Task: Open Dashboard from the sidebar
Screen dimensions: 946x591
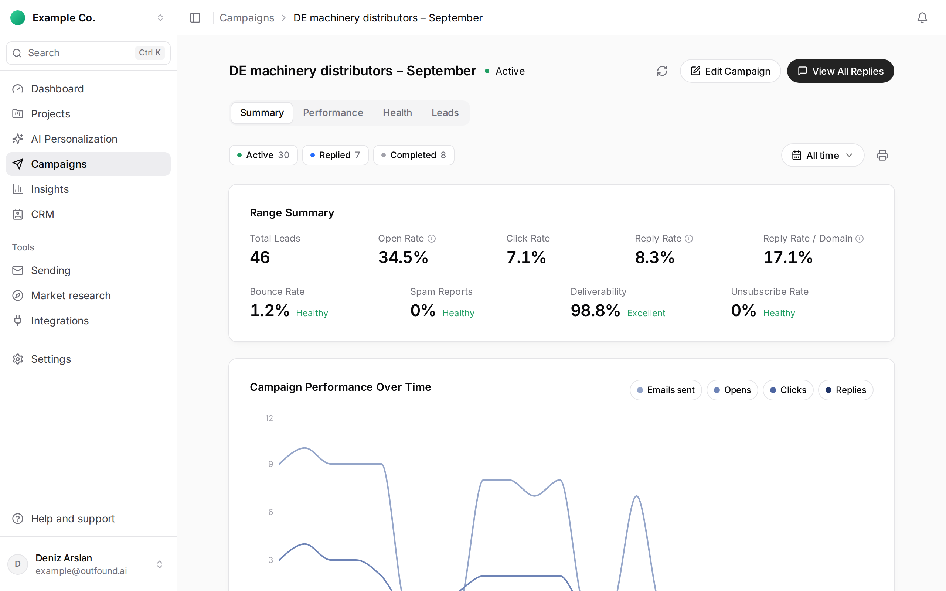Action: click(88, 89)
